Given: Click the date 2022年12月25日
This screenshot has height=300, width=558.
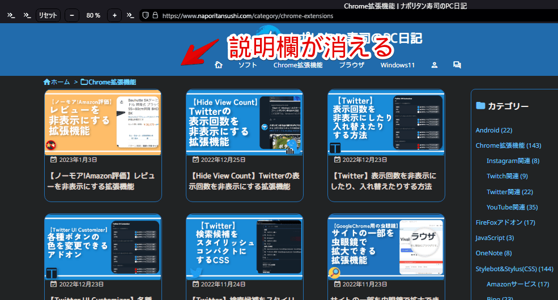Looking at the screenshot, I should pyautogui.click(x=223, y=160).
